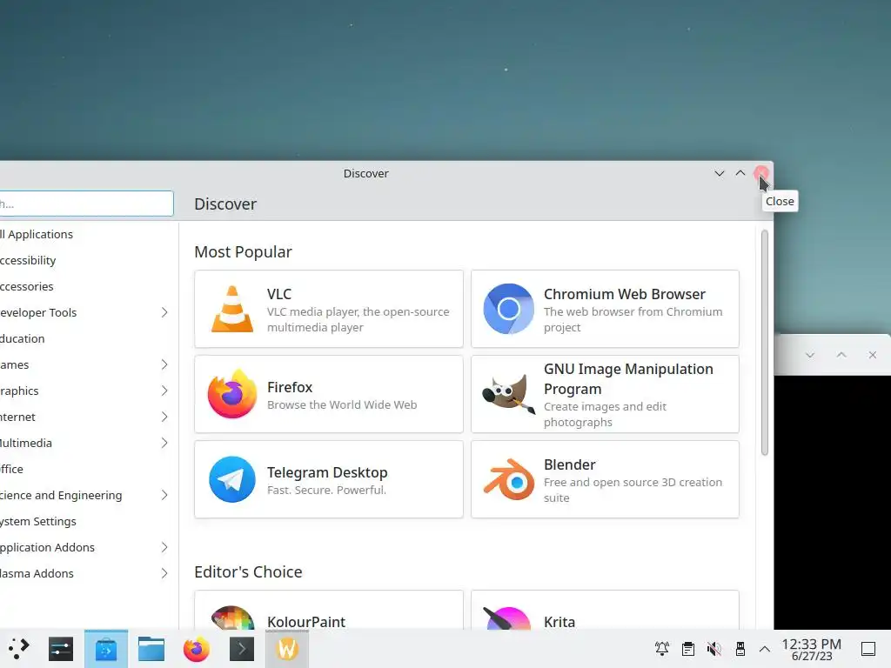Expand the Plasma Addons category arrow
The width and height of the screenshot is (891, 668).
pyautogui.click(x=164, y=574)
